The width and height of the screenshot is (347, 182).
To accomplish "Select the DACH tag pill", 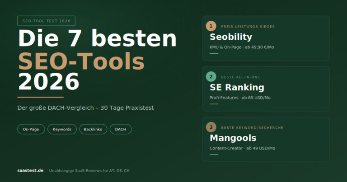I will click(x=121, y=129).
